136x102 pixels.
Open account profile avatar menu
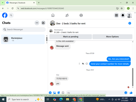(129, 15)
